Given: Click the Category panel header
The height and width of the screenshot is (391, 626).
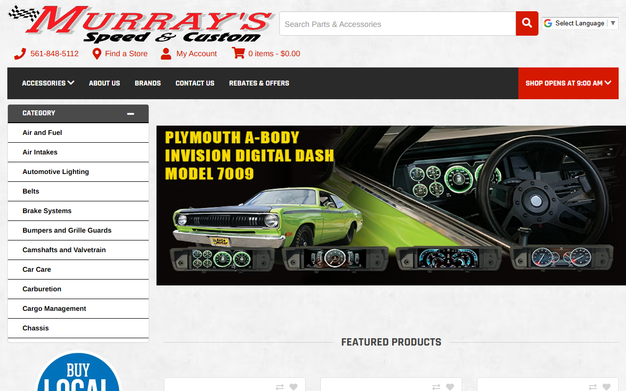Looking at the screenshot, I should point(78,113).
